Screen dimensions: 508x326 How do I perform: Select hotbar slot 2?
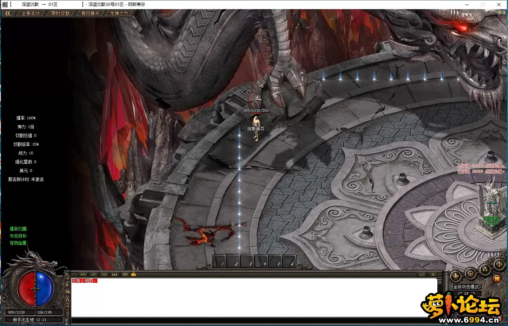[233, 262]
